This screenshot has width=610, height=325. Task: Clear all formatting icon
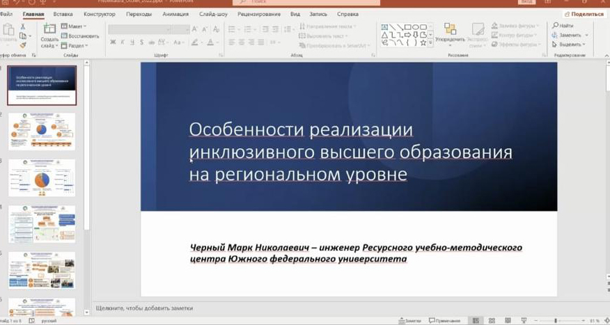217,29
